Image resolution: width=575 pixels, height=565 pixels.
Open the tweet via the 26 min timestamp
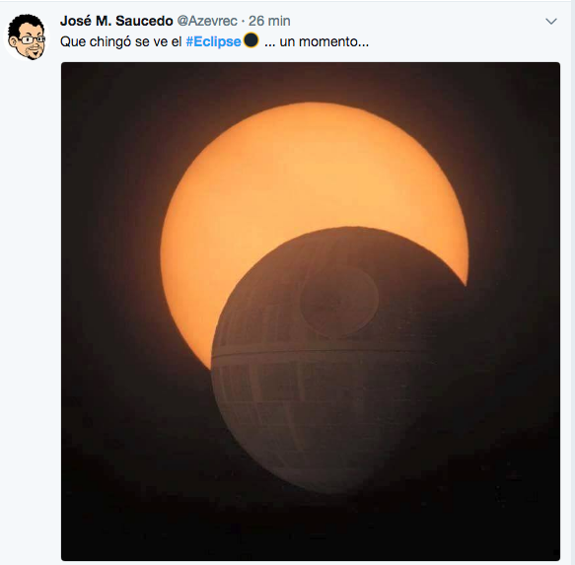point(269,21)
